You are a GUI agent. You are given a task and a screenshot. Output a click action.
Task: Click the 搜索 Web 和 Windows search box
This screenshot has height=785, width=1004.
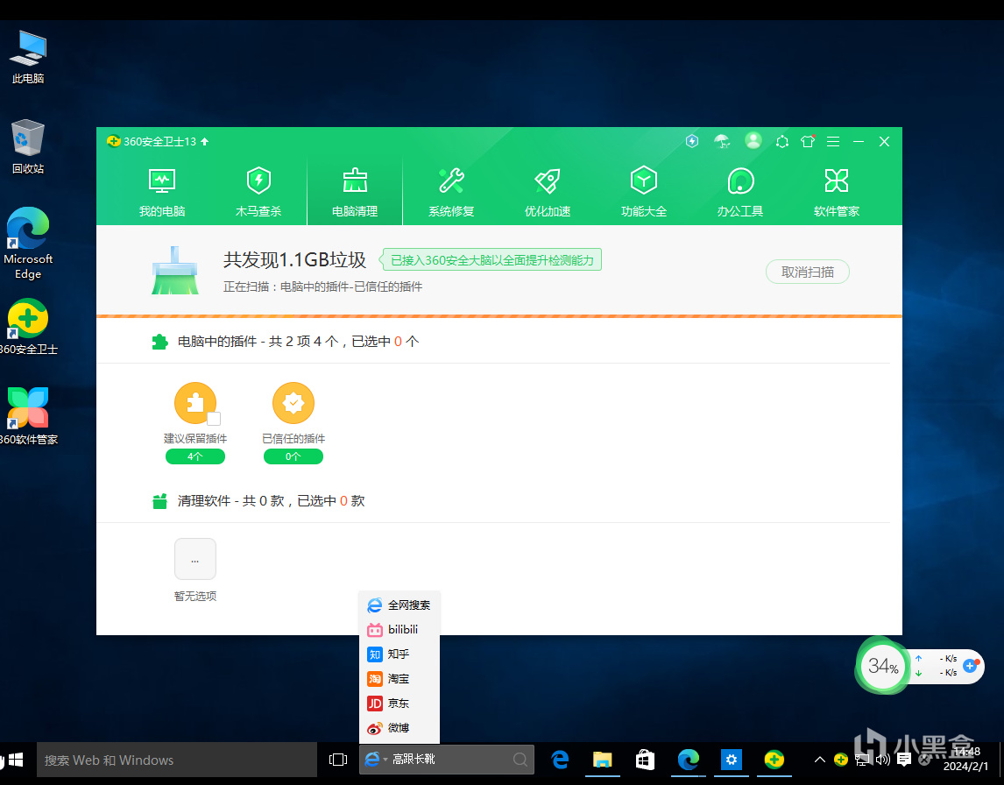click(177, 760)
